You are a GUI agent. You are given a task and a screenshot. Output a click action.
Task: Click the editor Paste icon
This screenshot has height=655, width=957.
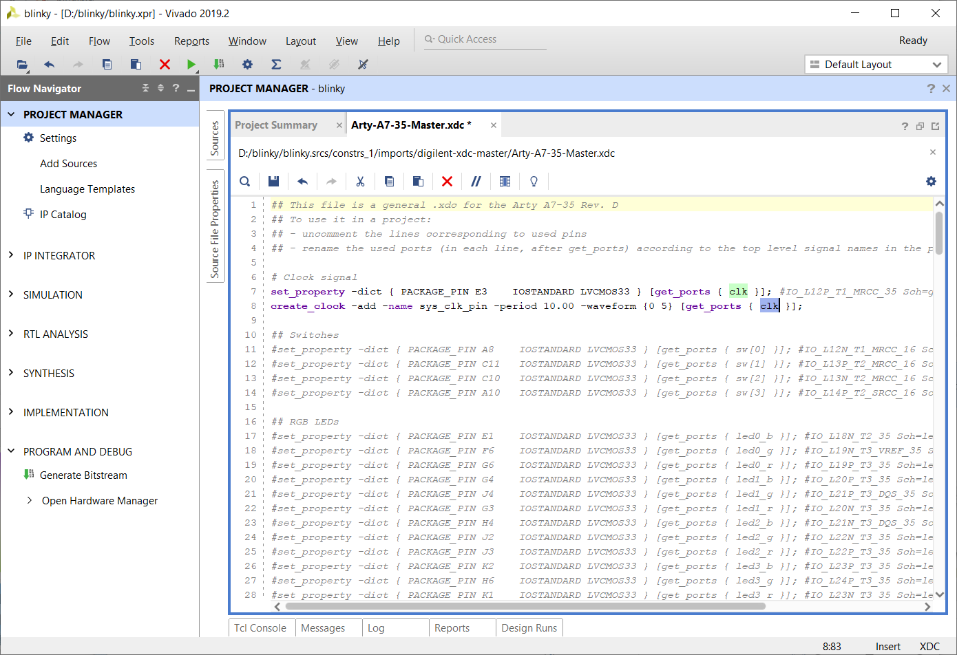click(x=418, y=181)
